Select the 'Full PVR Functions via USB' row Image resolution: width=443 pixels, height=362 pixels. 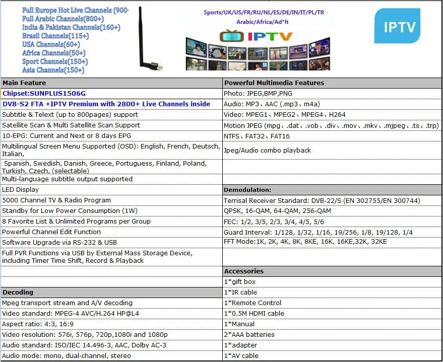point(111,257)
